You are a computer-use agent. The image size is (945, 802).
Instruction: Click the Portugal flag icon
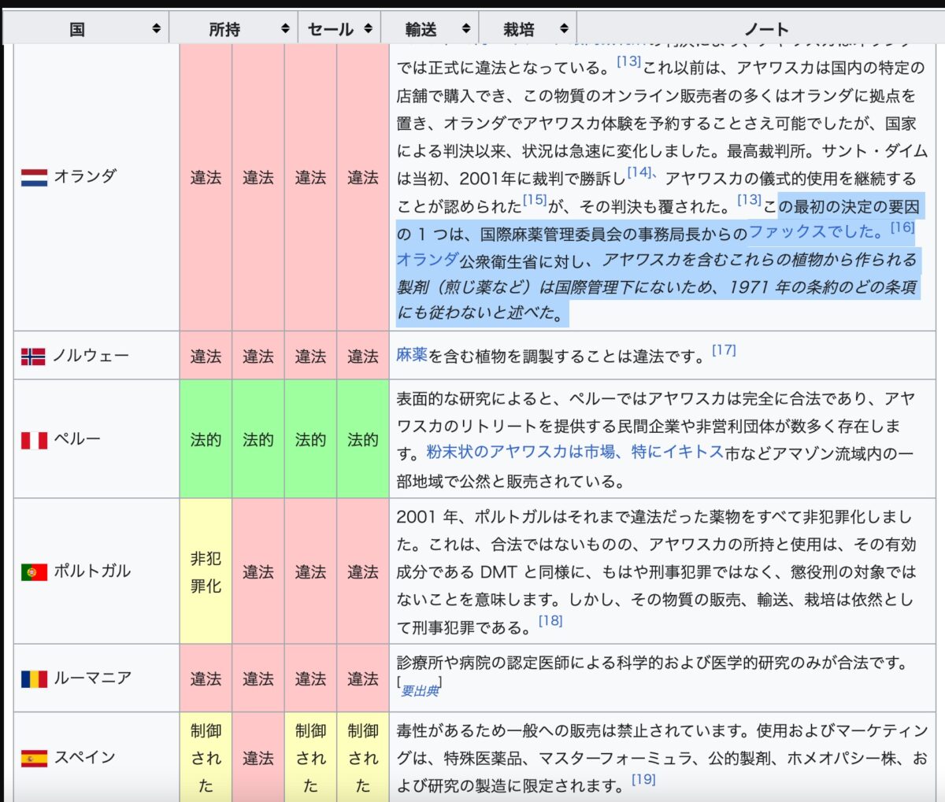[x=34, y=572]
